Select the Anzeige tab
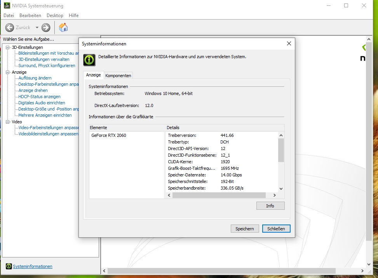 (93, 75)
